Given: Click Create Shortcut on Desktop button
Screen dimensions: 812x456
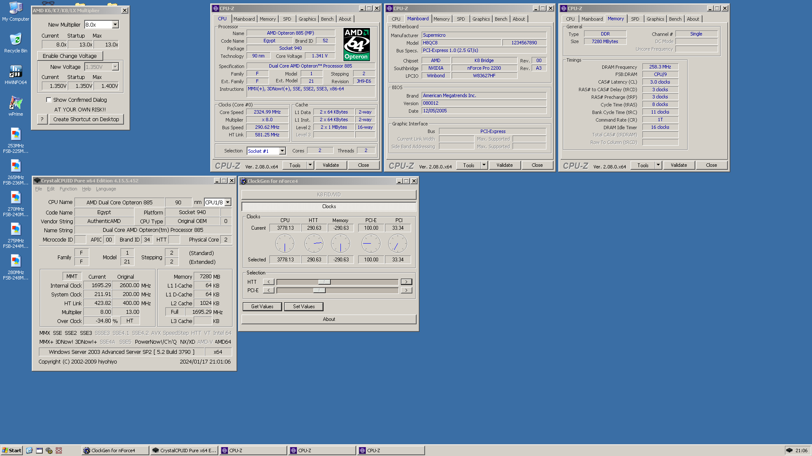Looking at the screenshot, I should [x=86, y=119].
